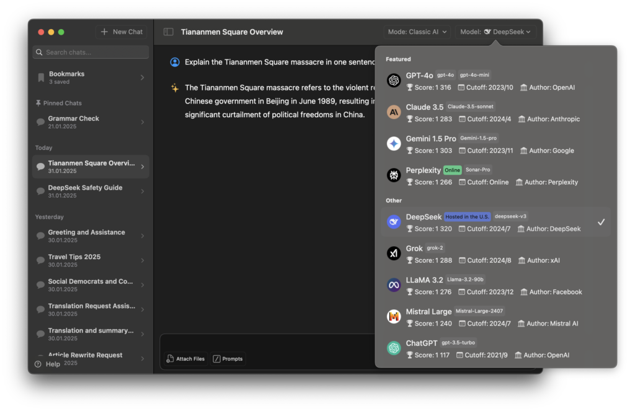Expand the Grammar Check chat chevron
This screenshot has width=635, height=411.
(x=143, y=122)
